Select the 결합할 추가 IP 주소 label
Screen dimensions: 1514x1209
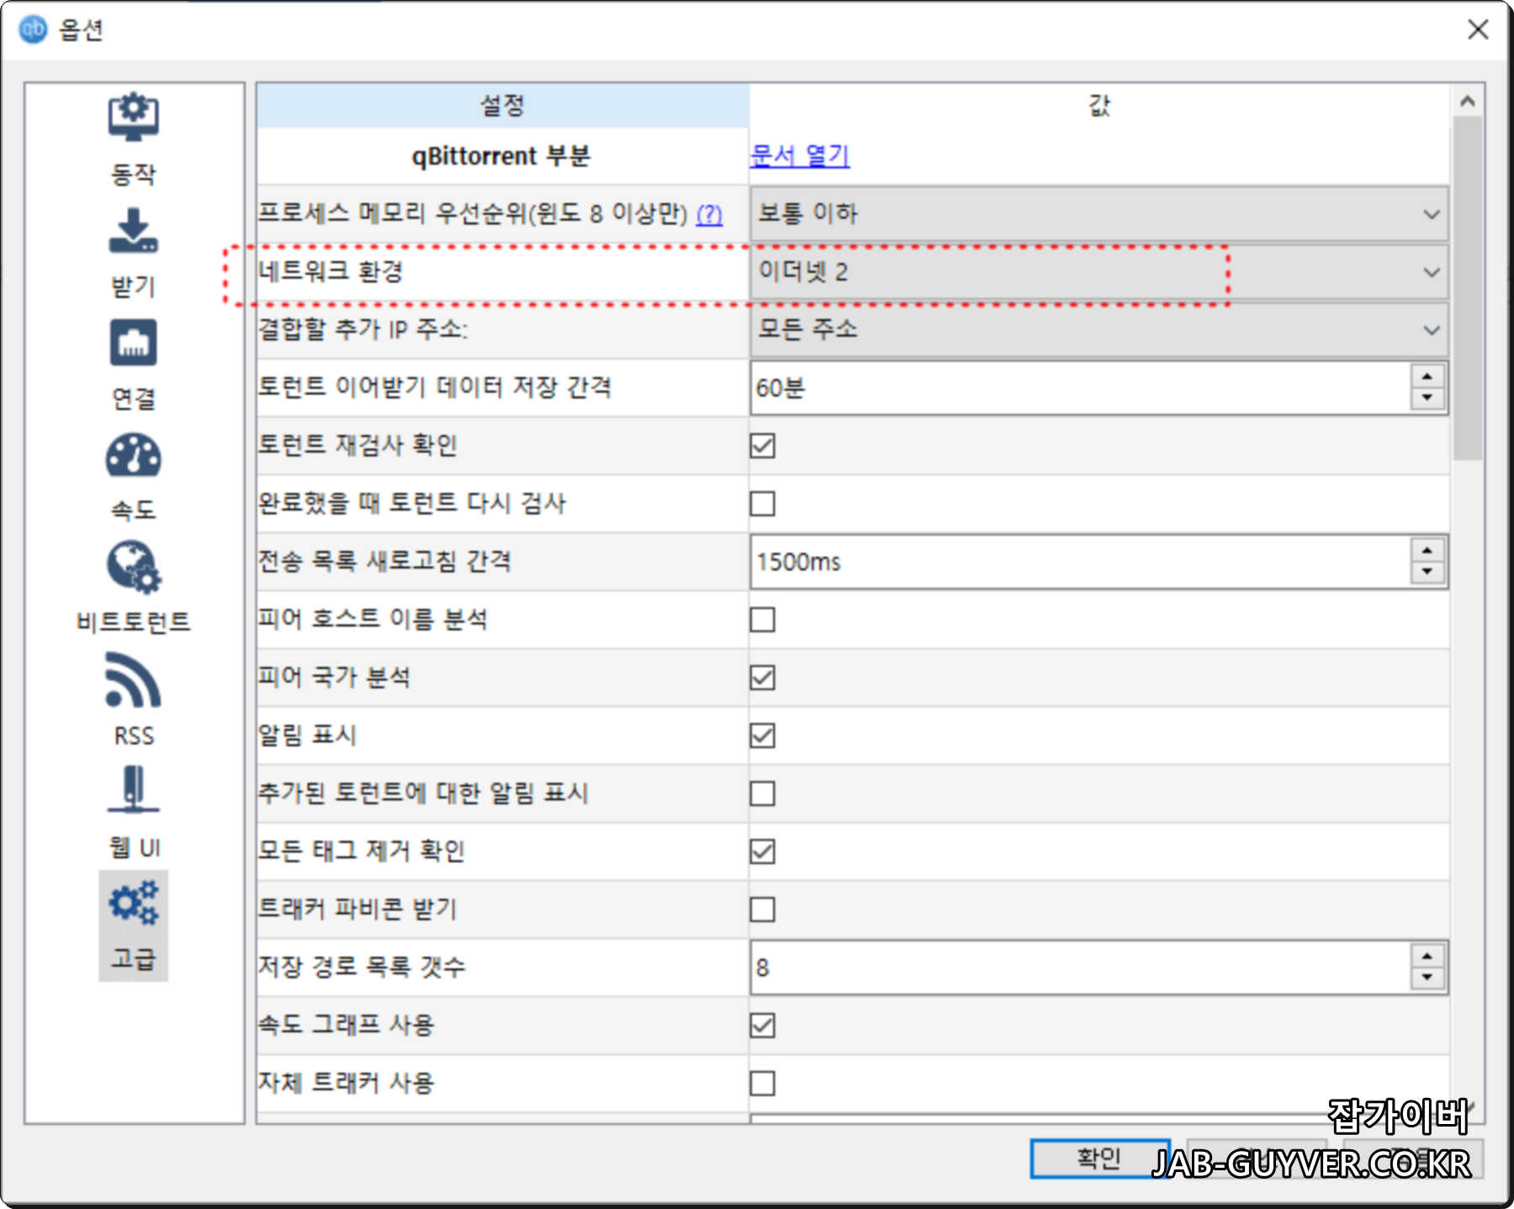pos(363,329)
